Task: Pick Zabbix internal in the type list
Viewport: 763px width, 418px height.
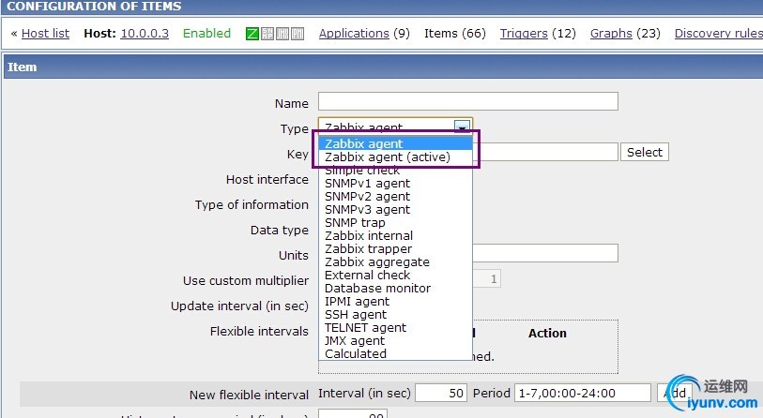Action: point(395,236)
